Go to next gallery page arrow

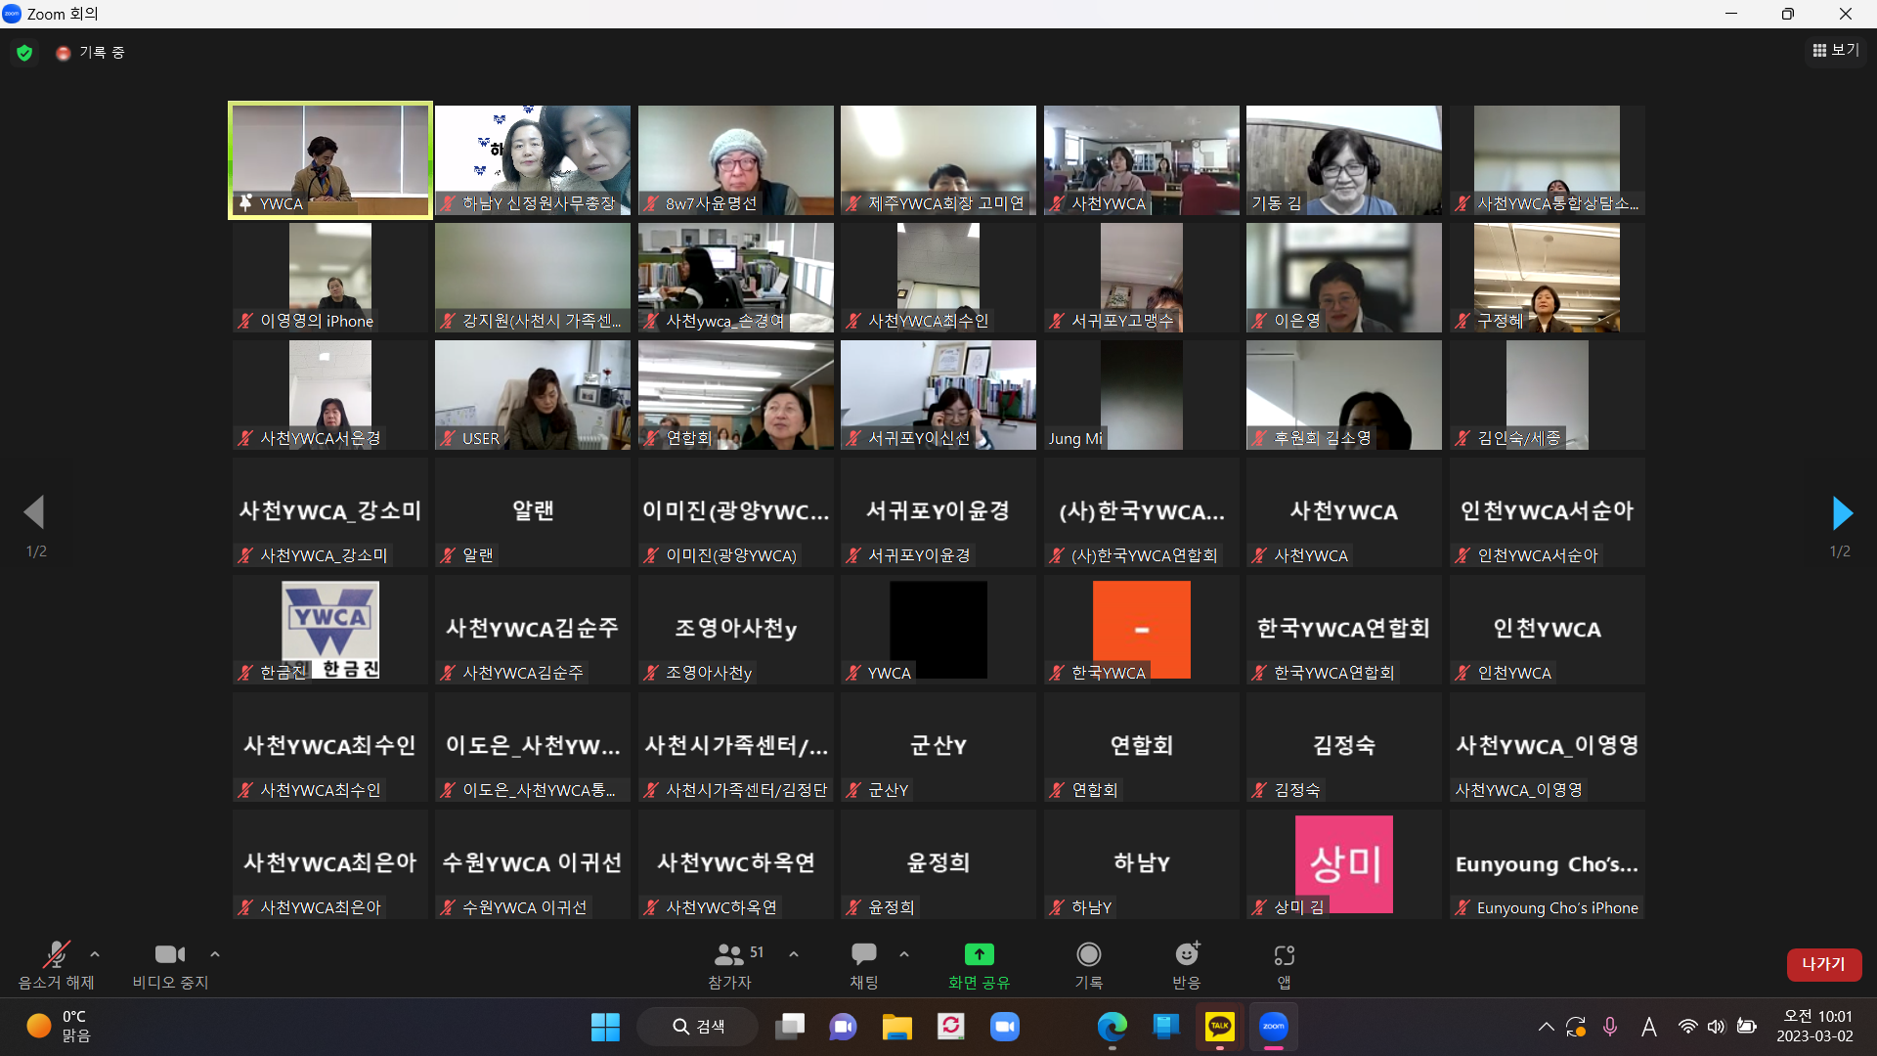pos(1842,512)
